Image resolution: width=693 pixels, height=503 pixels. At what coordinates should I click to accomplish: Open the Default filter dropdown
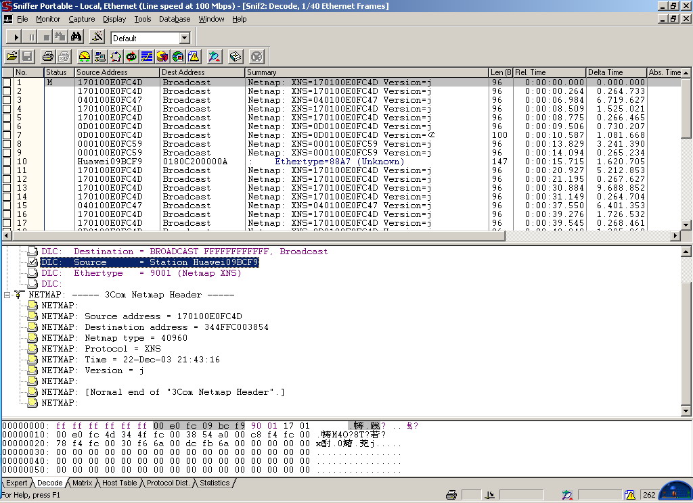(x=184, y=38)
